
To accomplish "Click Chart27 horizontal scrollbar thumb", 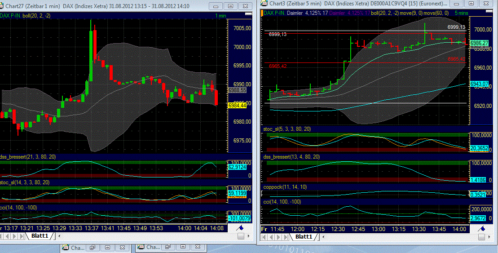I will coord(241,236).
